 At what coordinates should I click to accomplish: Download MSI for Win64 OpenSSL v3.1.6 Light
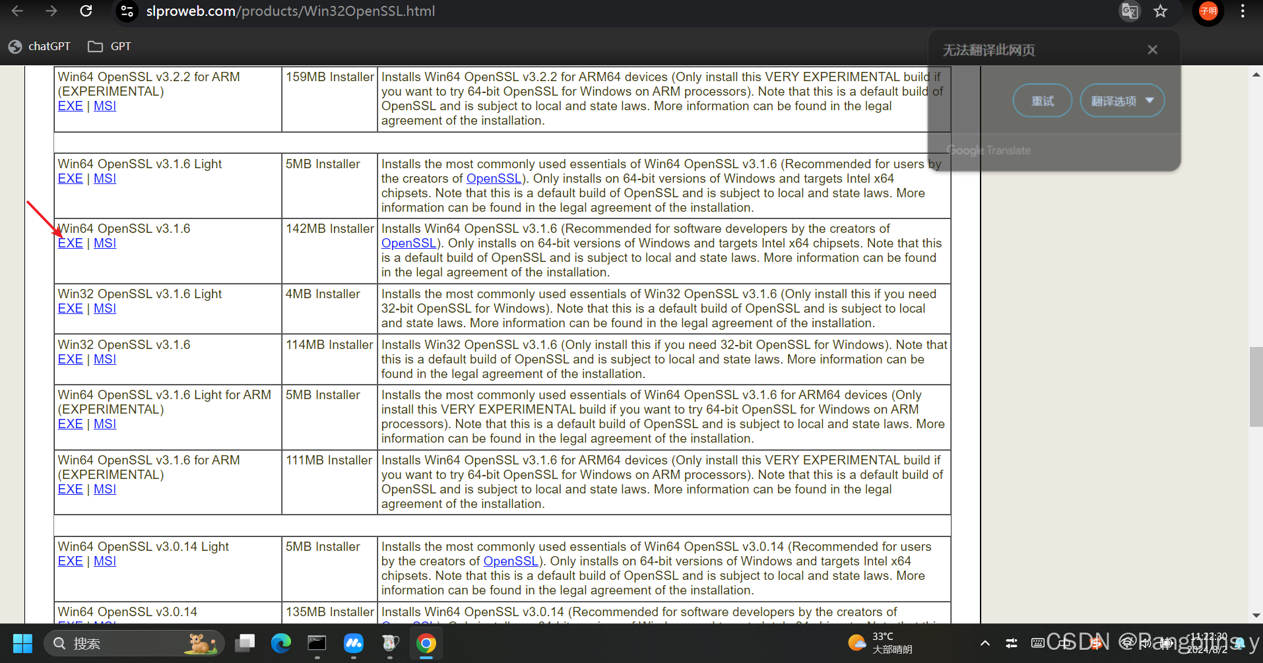coord(105,179)
